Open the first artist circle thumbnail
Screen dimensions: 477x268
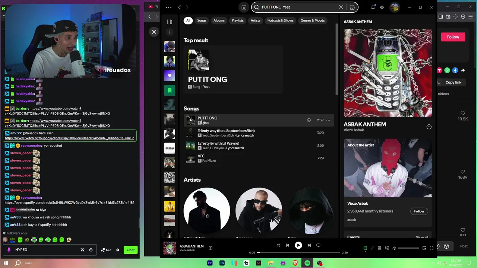207,211
